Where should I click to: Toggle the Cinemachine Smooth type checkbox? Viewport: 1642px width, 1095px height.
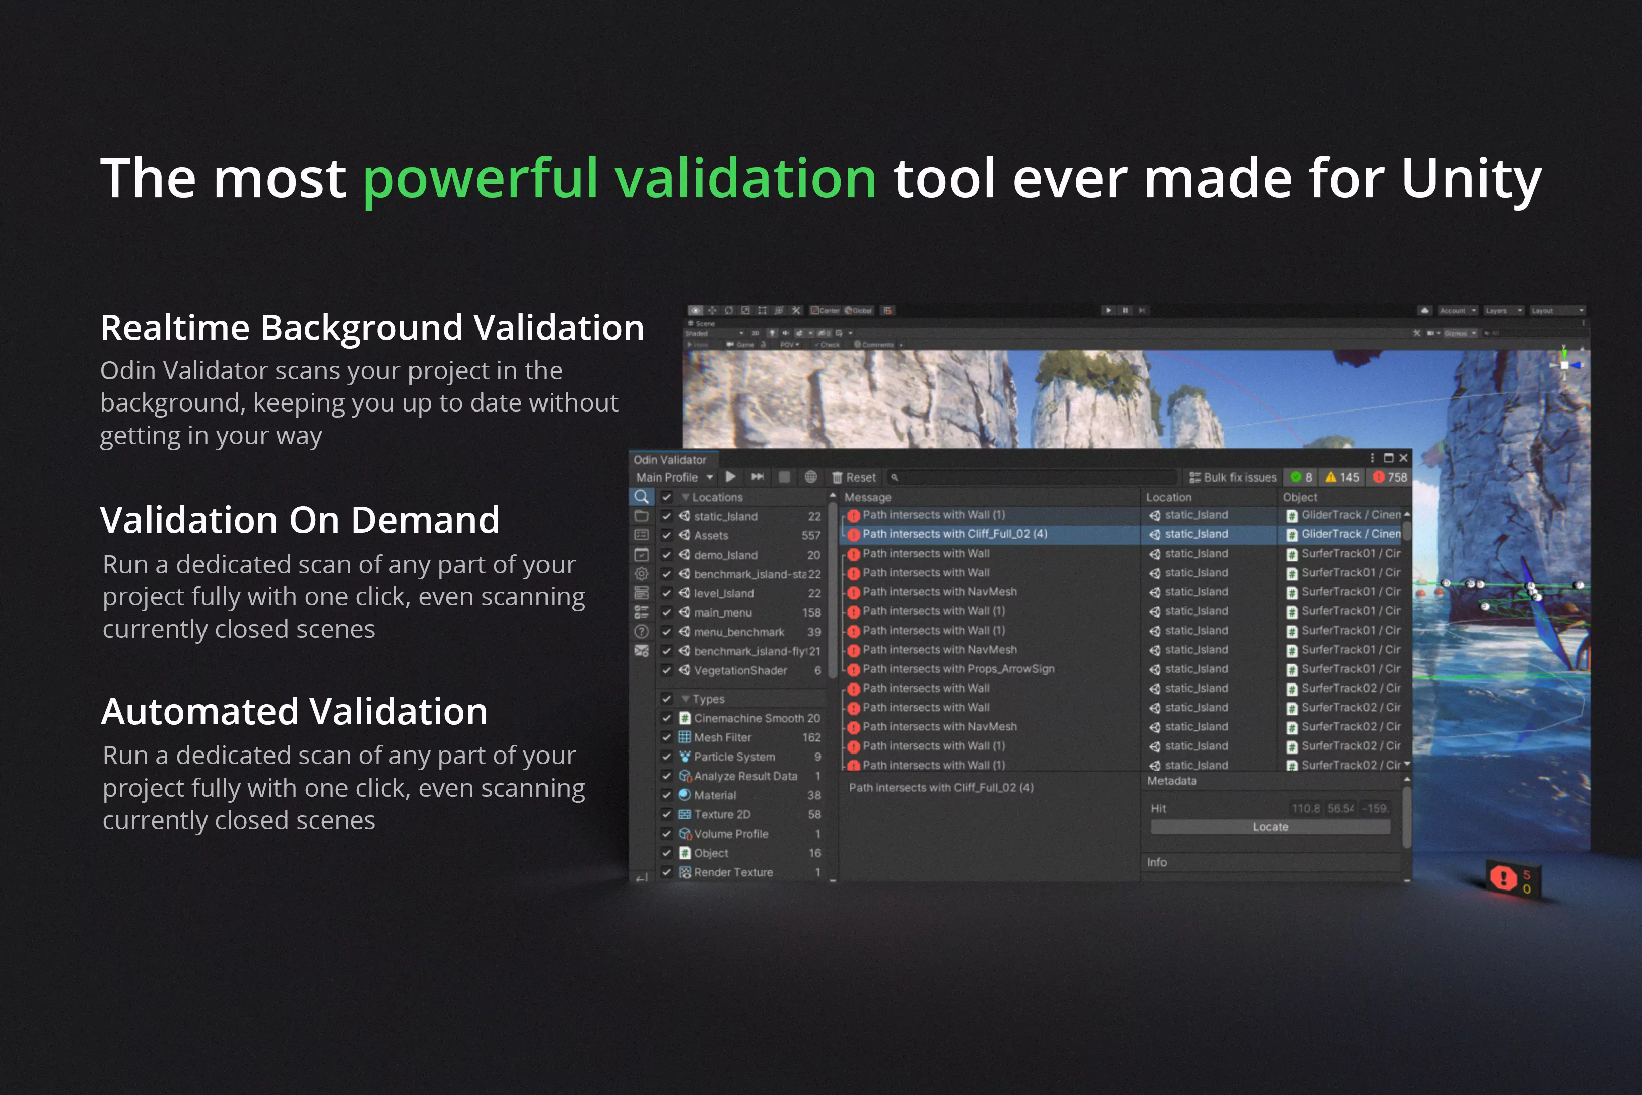tap(667, 718)
